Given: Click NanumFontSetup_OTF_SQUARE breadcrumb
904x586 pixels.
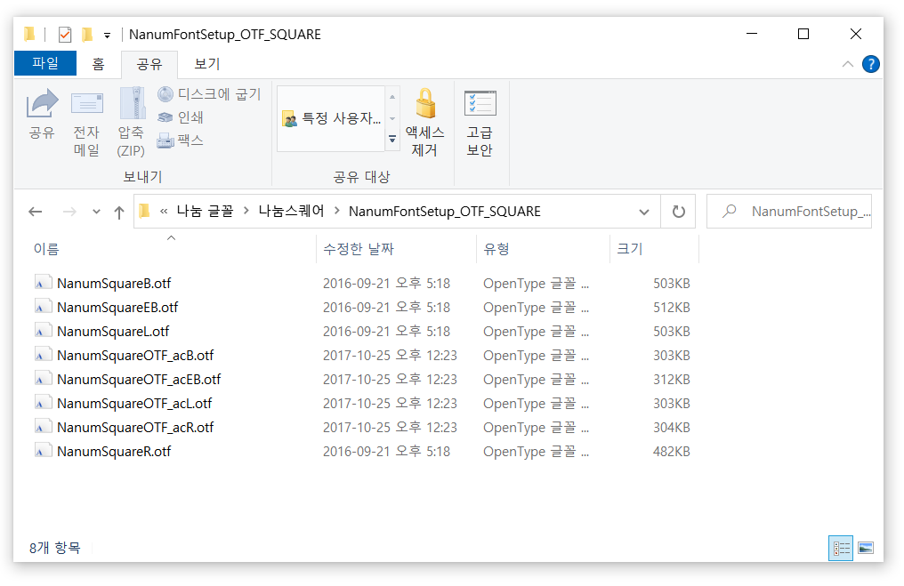Looking at the screenshot, I should coord(445,212).
